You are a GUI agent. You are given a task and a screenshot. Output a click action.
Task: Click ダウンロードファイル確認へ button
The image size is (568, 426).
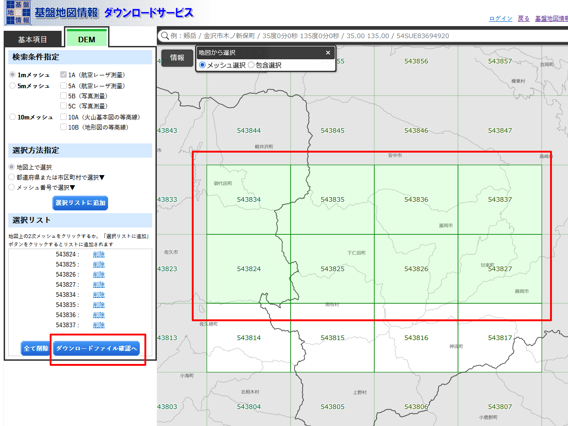click(x=96, y=348)
